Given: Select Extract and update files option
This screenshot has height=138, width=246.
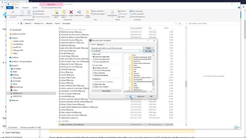Looking at the screenshot, I should 101,59.
